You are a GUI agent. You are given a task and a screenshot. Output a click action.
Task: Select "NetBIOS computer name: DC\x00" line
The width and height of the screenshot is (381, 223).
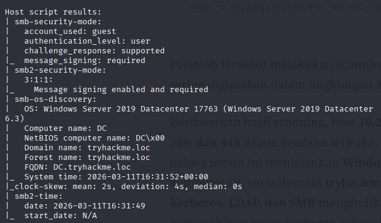tap(94, 138)
